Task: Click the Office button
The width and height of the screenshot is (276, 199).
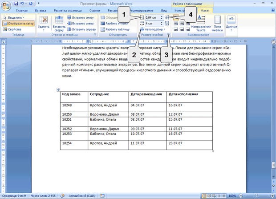Action: pyautogui.click(x=6, y=6)
